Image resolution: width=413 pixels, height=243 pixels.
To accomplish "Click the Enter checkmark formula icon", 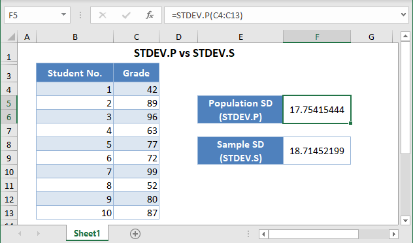I will click(x=126, y=15).
